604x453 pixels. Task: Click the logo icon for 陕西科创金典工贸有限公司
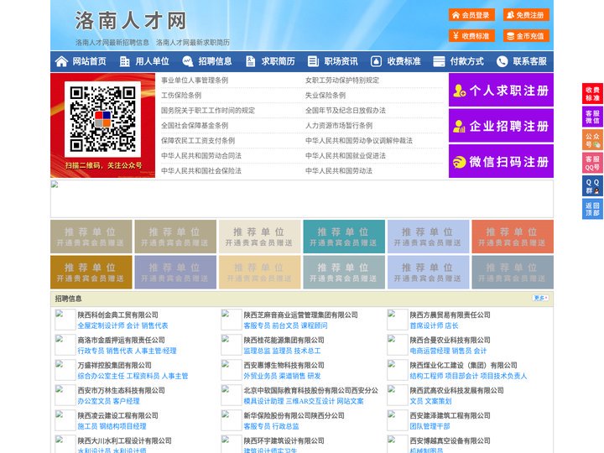click(65, 320)
